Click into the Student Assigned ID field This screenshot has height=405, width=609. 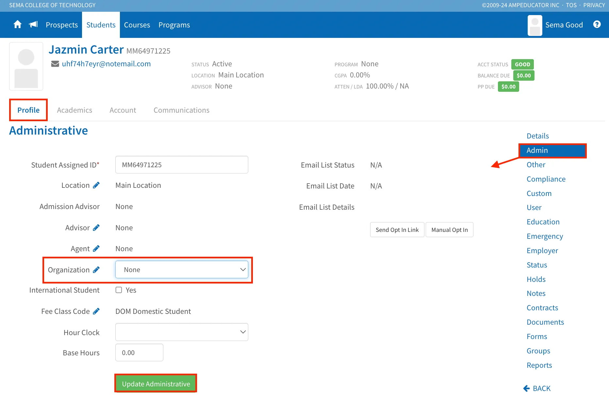(182, 165)
